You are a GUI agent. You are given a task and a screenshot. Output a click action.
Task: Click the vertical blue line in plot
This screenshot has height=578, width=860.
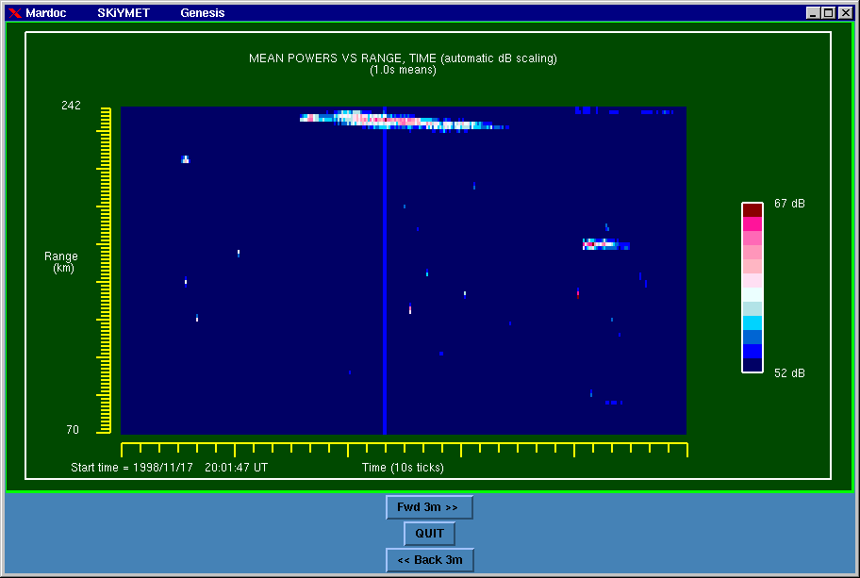(x=385, y=283)
